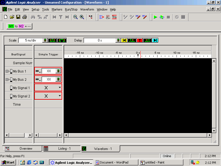
Task: Go to end of data
Action: click(67, 17)
